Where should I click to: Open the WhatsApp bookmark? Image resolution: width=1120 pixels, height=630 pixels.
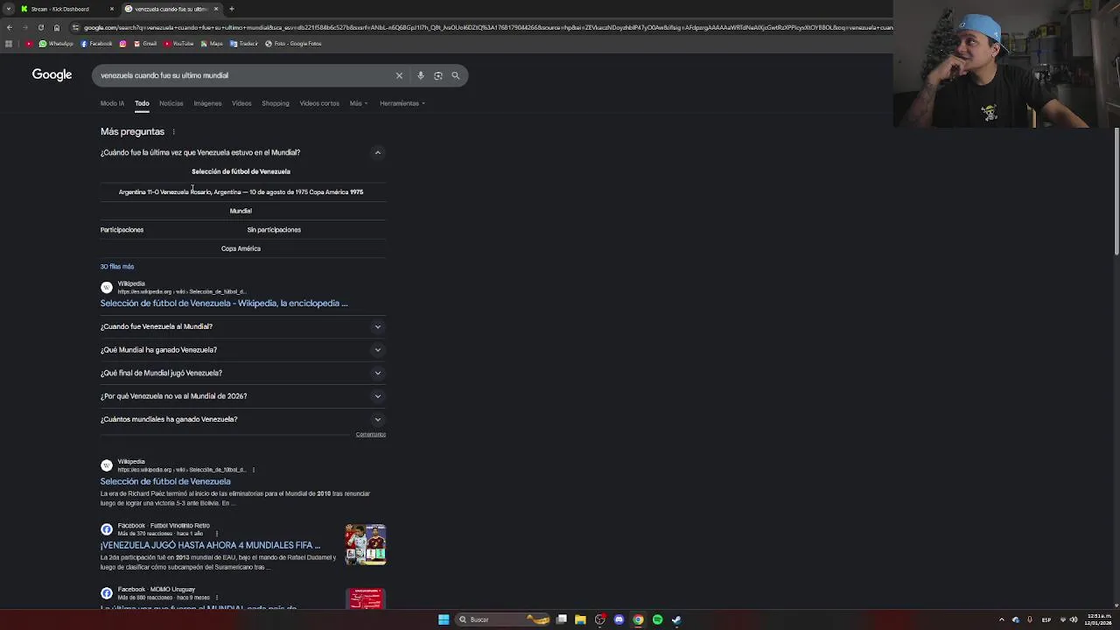click(x=56, y=44)
